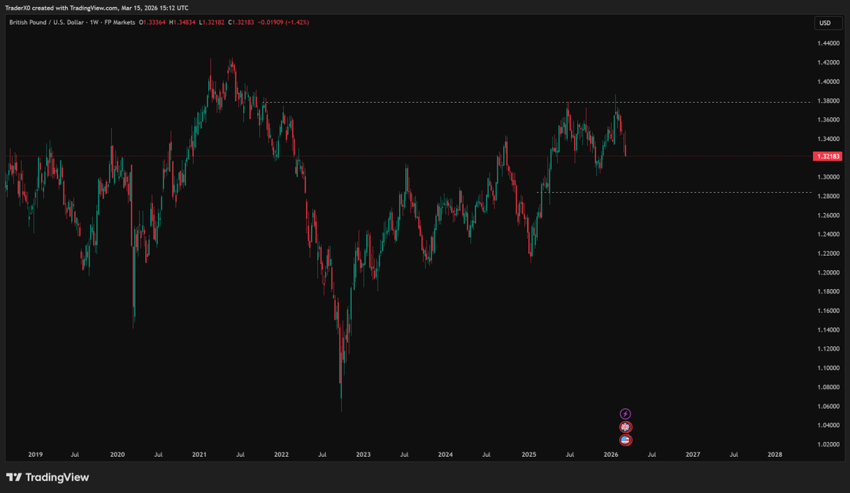This screenshot has width=850, height=493.
Task: Click the high price value H1.34834
Action: 181,23
